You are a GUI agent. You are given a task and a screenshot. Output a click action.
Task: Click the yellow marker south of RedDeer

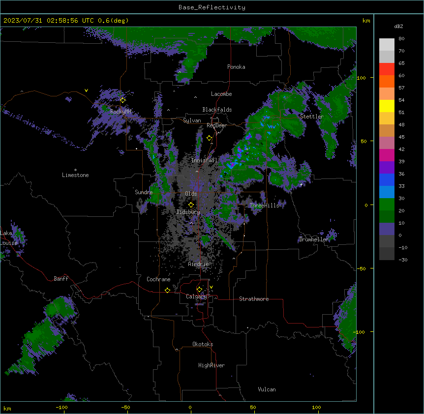210,138
